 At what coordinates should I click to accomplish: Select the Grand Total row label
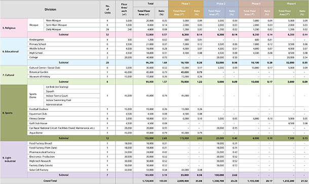(x=50, y=181)
